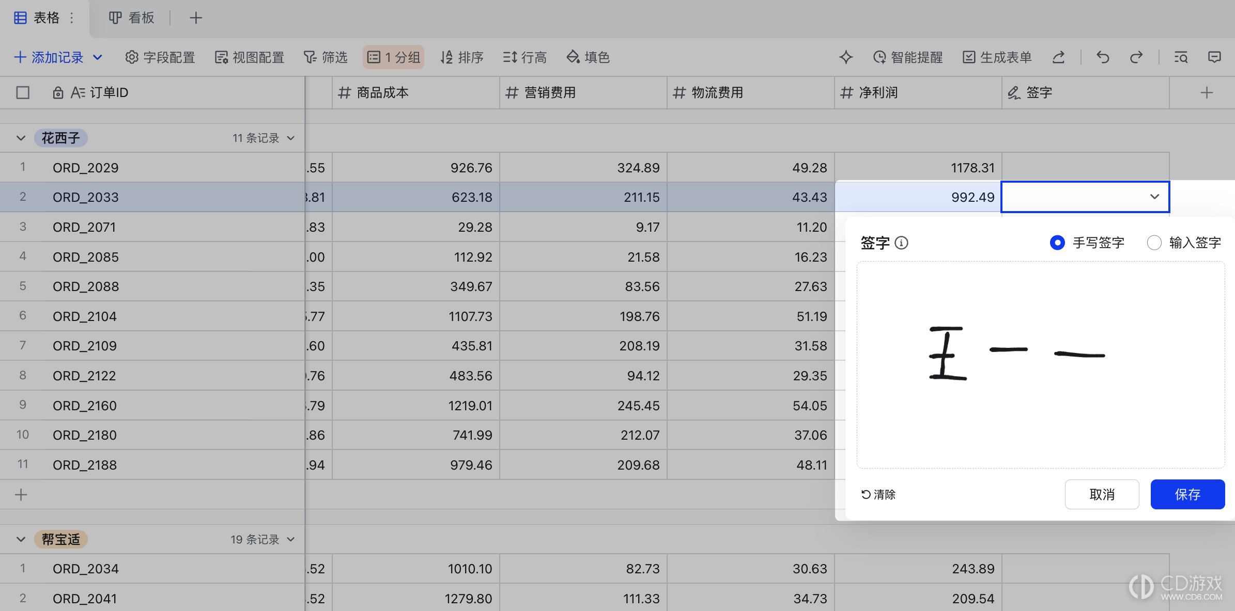Click 清除 to clear the signature
Image resolution: width=1235 pixels, height=611 pixels.
[878, 494]
